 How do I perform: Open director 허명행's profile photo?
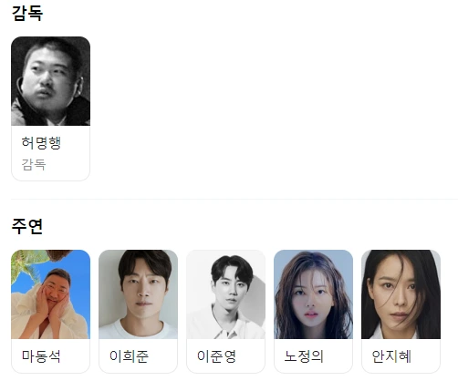[50, 81]
